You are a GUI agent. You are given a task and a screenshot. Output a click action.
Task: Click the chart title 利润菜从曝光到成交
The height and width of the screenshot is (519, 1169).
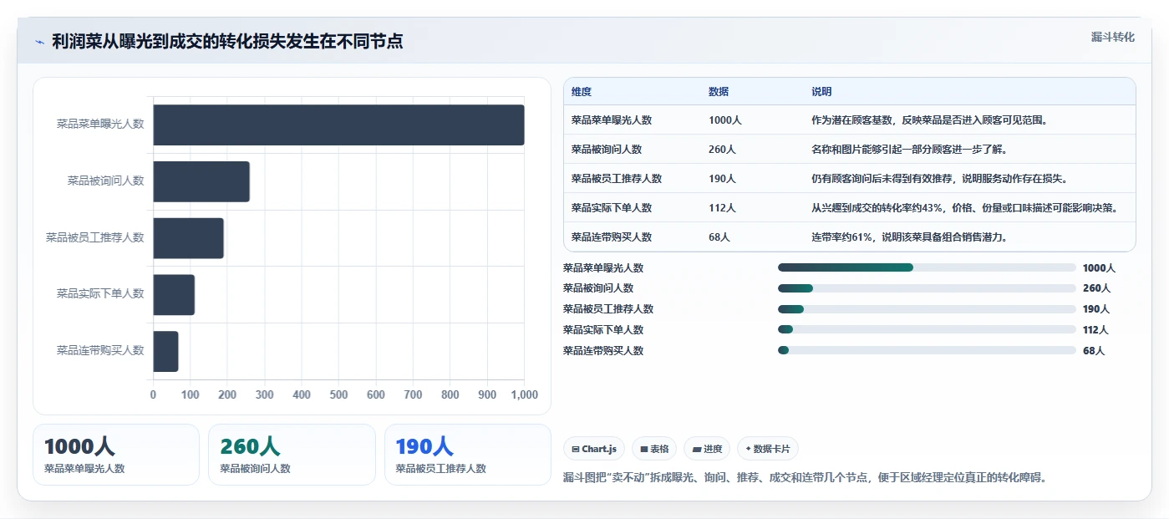click(x=227, y=41)
